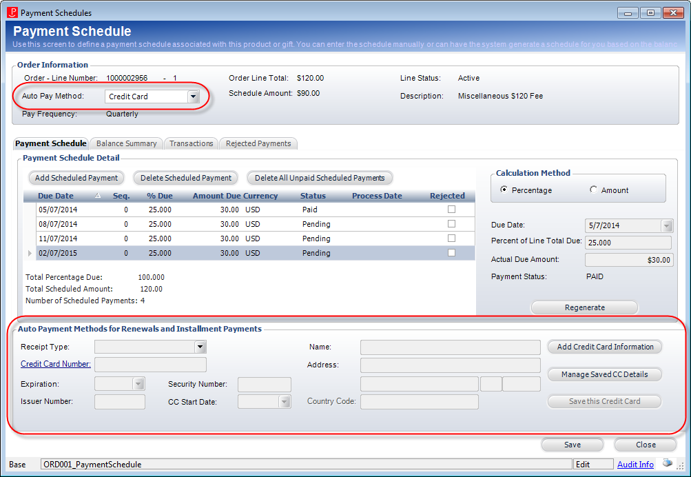
Task: Click the Actual Due Amount field
Action: (x=629, y=260)
